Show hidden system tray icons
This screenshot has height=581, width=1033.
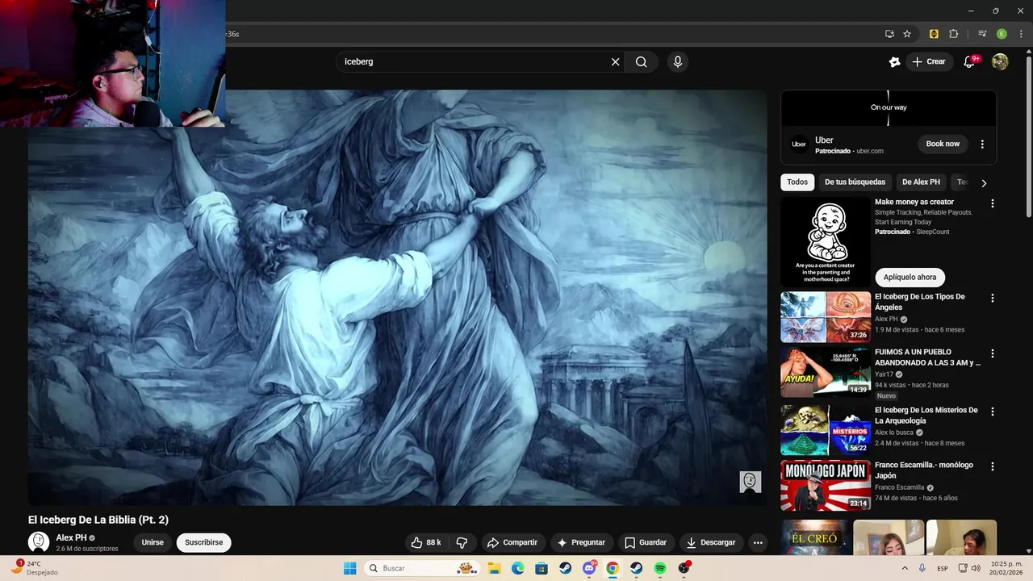(904, 568)
